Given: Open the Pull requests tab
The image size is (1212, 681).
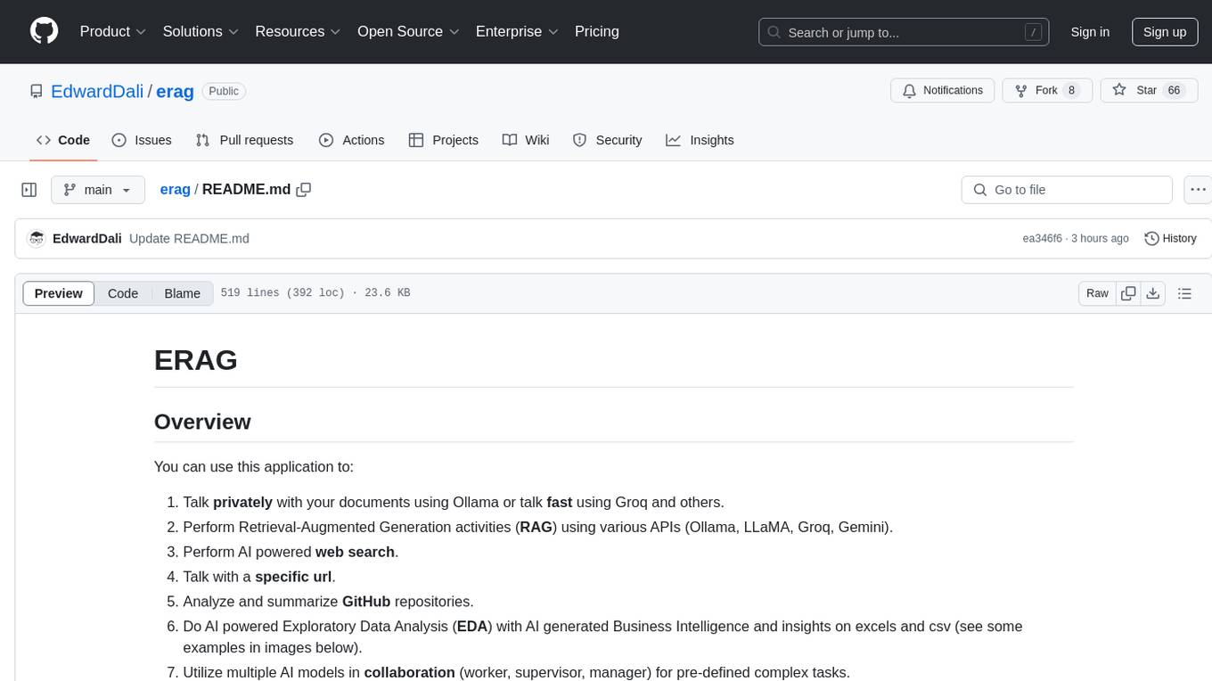Looking at the screenshot, I should pos(244,140).
